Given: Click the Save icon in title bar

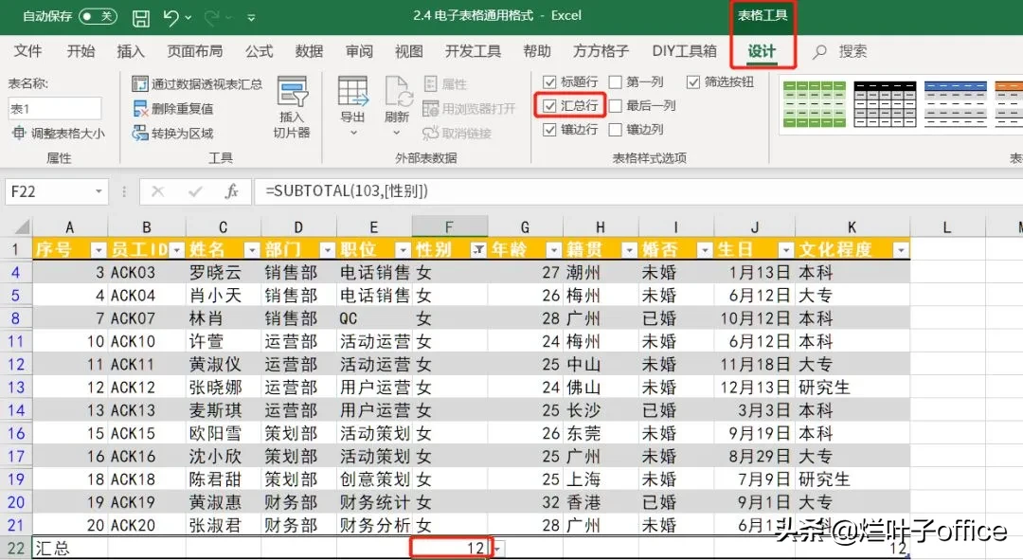Looking at the screenshot, I should [141, 18].
